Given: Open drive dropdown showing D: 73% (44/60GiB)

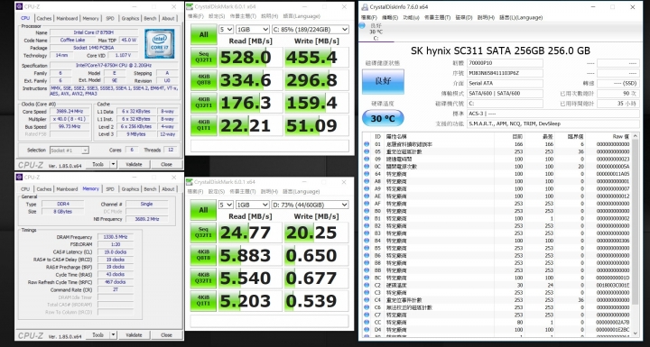Looking at the screenshot, I should (310, 205).
